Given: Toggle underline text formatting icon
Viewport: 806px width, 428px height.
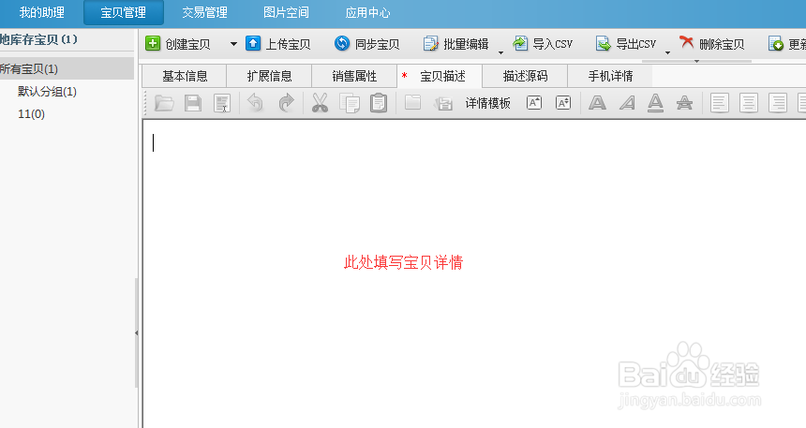Looking at the screenshot, I should (655, 103).
